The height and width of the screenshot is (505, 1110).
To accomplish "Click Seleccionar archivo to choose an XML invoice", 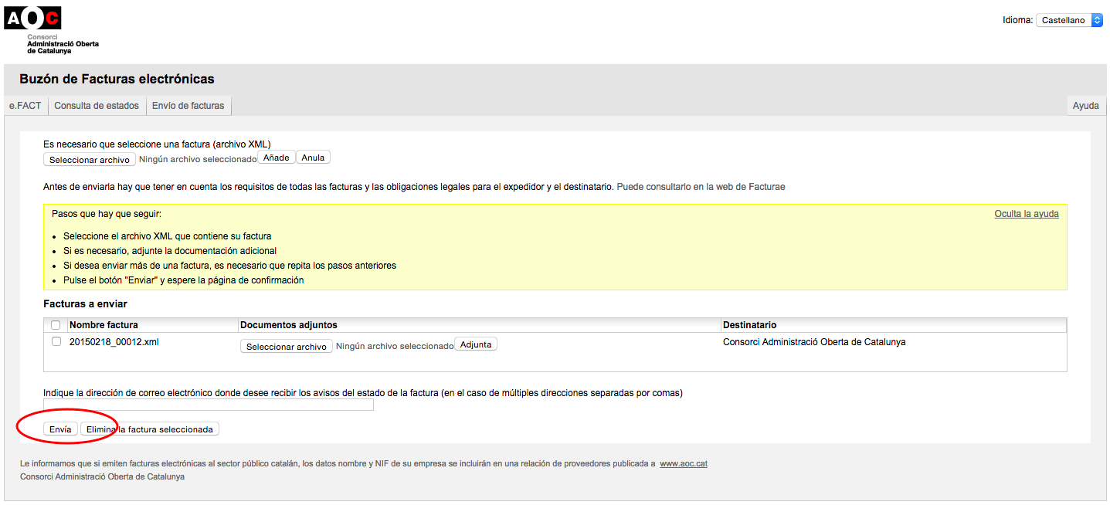I will [x=89, y=159].
